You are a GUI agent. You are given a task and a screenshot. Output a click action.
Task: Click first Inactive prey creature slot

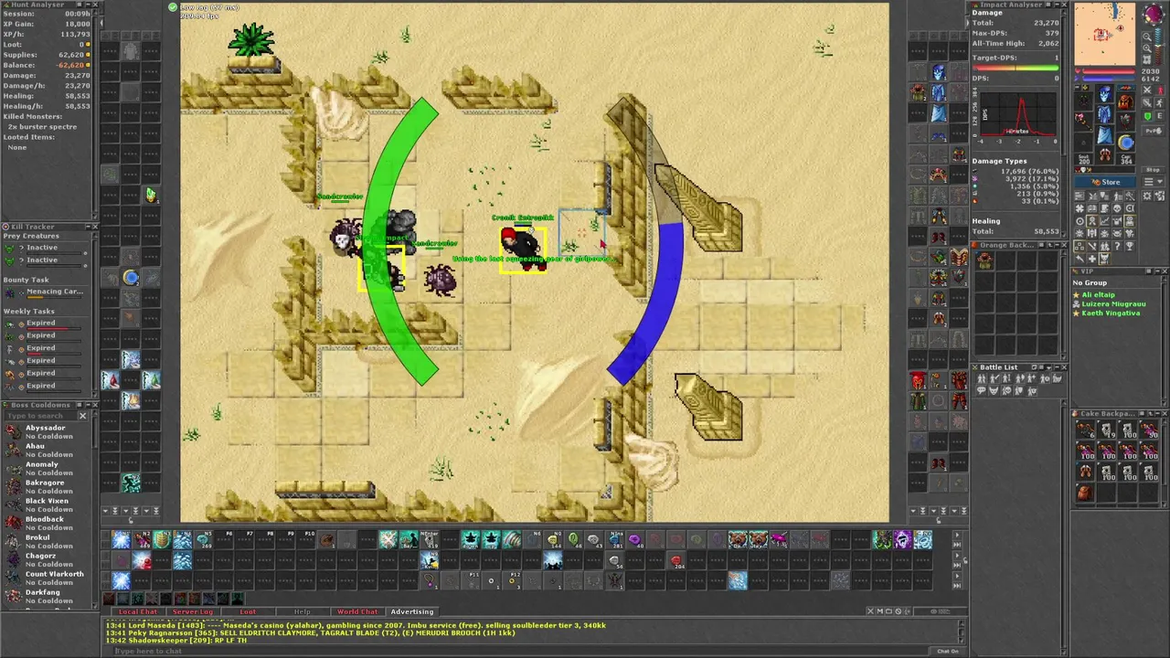pos(42,248)
